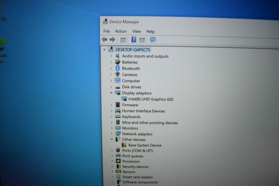279x186 pixels.
Task: Expand the Ports (COM & LPT) category
Action: pos(112,150)
